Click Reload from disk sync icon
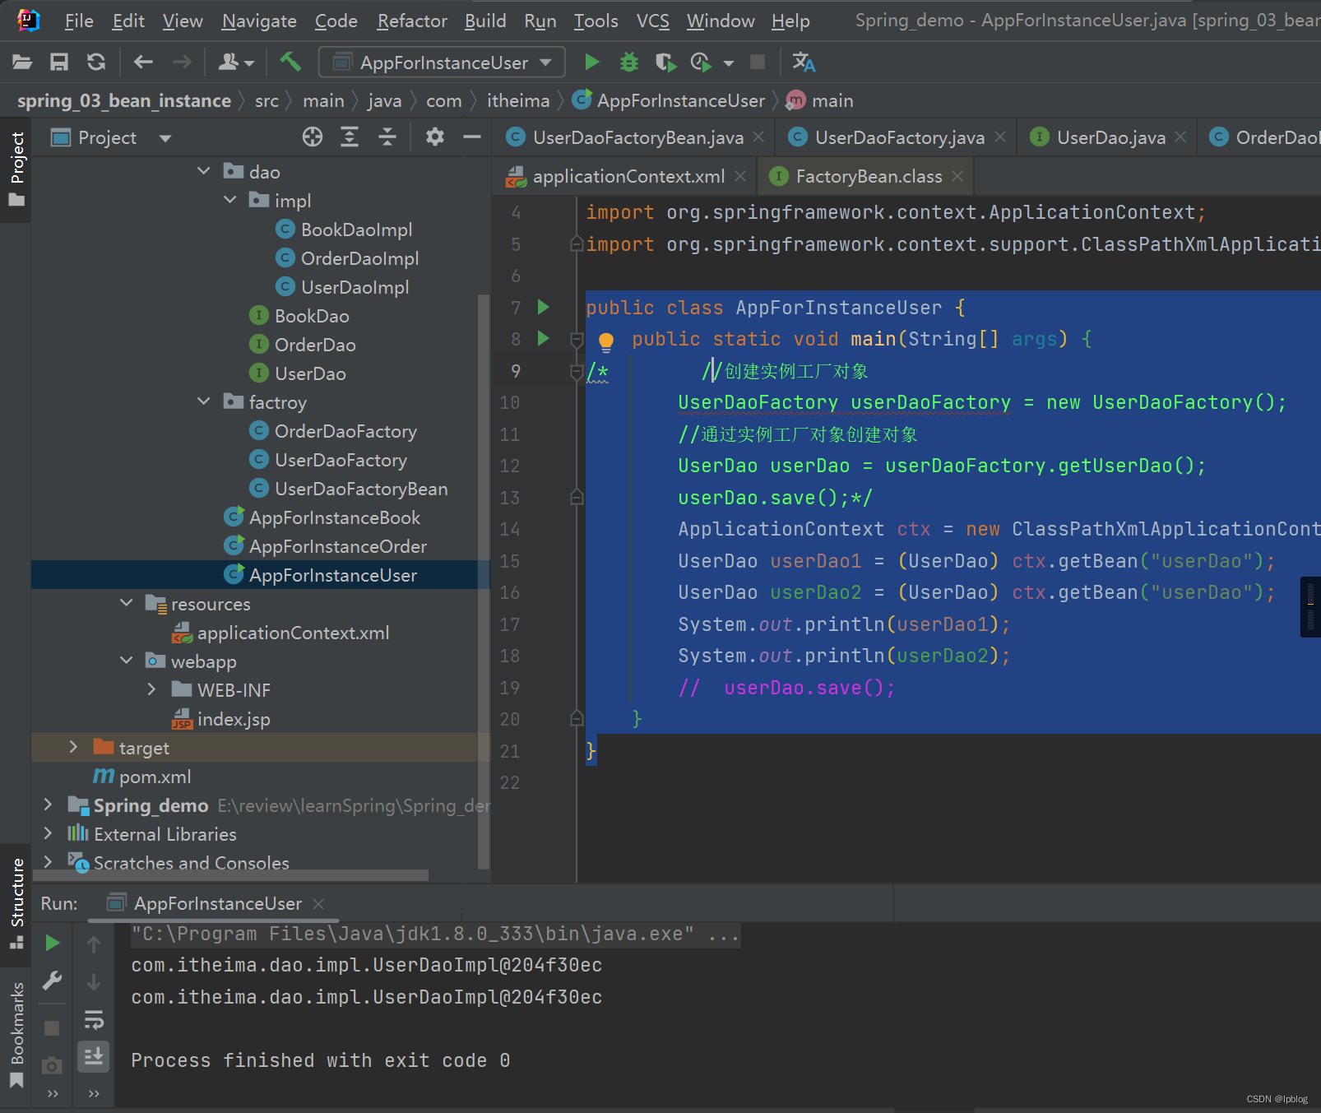The width and height of the screenshot is (1321, 1113). coord(96,62)
